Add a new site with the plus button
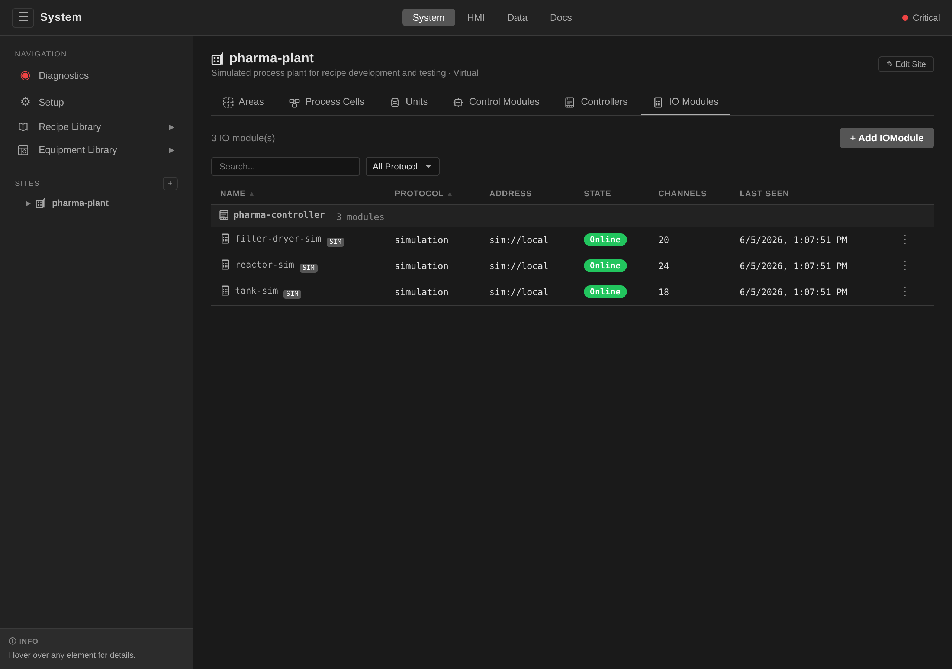Image resolution: width=952 pixels, height=669 pixels. coord(170,184)
